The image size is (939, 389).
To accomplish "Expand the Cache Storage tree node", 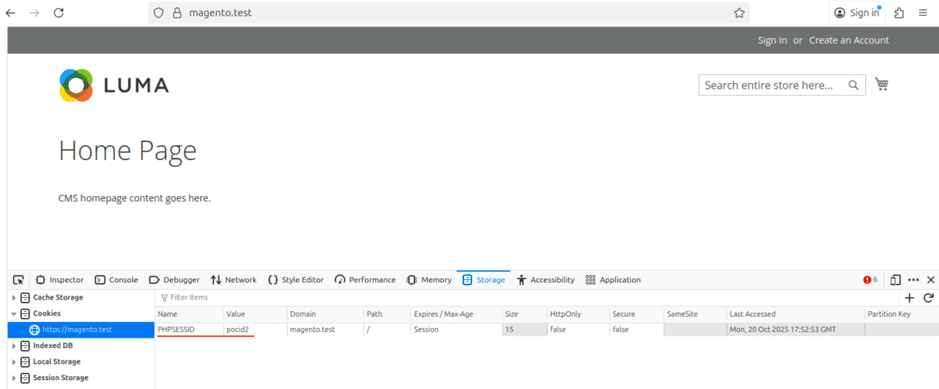I will (14, 298).
